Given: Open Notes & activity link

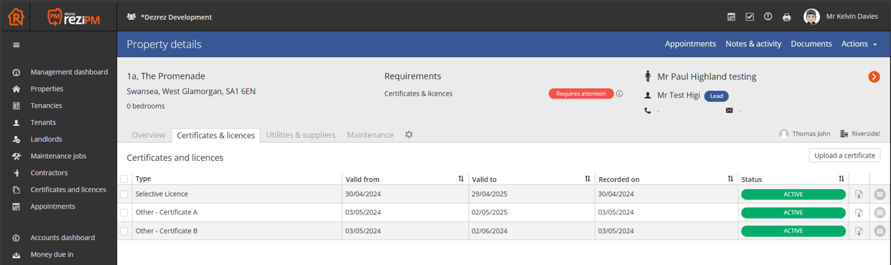Looking at the screenshot, I should (753, 44).
